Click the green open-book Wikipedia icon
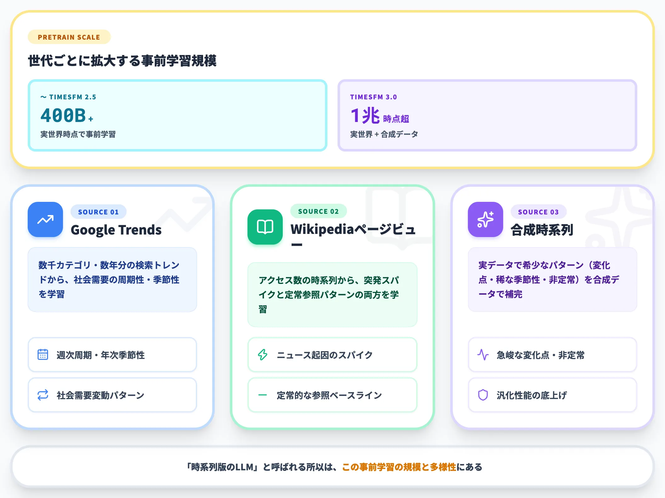 click(265, 227)
